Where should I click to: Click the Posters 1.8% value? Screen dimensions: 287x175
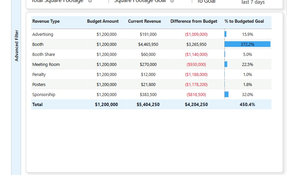[x=247, y=84]
